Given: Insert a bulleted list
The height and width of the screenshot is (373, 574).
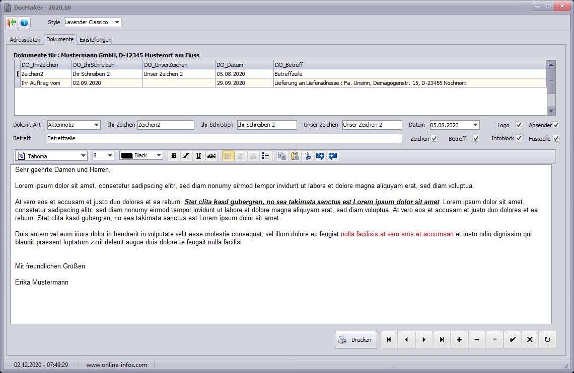Looking at the screenshot, I should coord(266,156).
